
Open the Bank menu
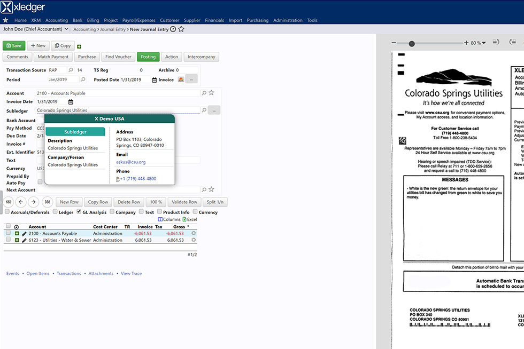78,20
